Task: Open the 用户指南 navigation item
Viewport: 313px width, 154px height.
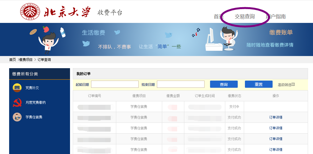Action: tap(276, 17)
